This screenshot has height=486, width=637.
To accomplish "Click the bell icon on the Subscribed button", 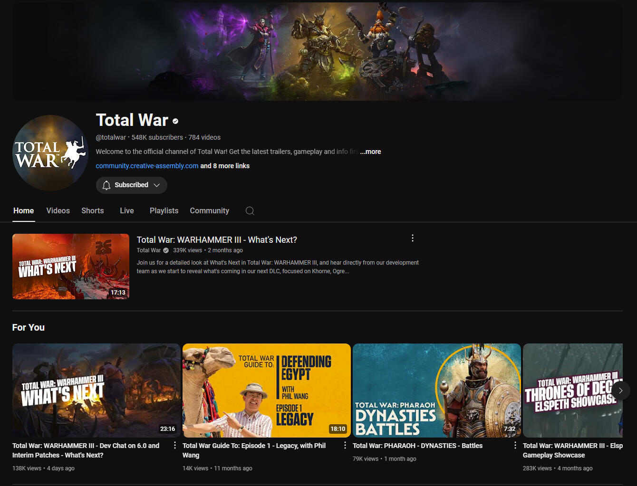I will (x=106, y=185).
